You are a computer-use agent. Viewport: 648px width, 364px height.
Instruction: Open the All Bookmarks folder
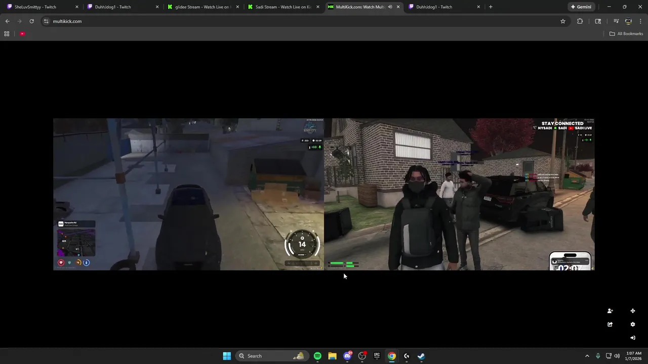[x=626, y=34]
